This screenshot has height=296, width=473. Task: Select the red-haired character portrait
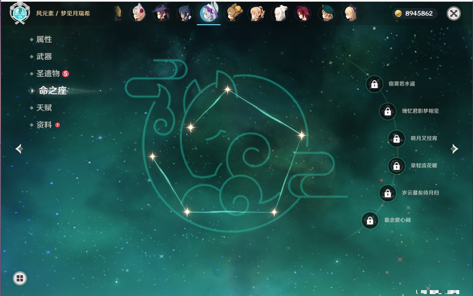(x=303, y=13)
